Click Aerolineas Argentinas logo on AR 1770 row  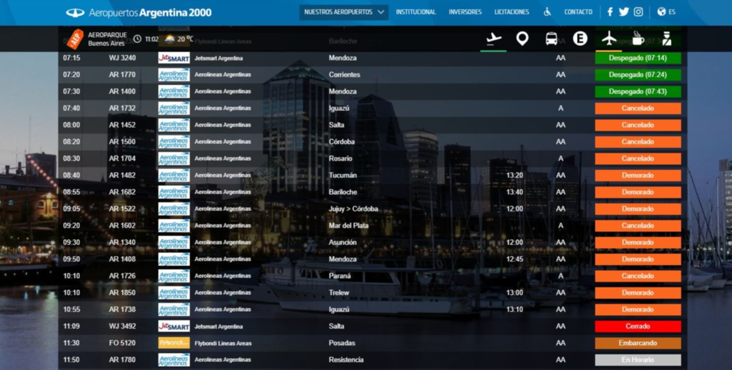[x=174, y=74]
